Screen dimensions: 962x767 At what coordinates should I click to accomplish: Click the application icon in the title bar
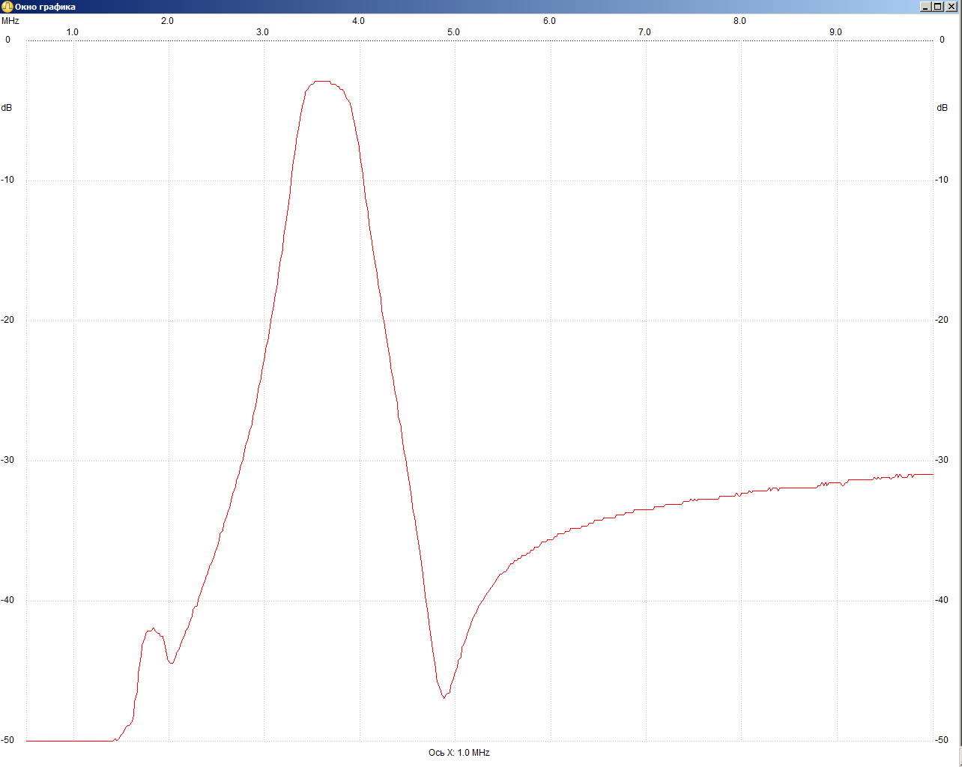click(7, 7)
